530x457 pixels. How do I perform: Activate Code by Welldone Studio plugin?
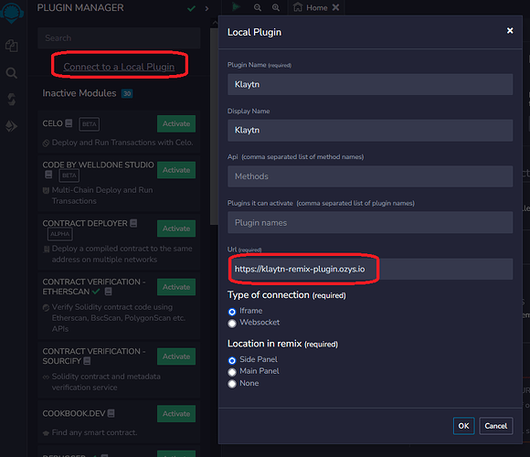click(176, 170)
